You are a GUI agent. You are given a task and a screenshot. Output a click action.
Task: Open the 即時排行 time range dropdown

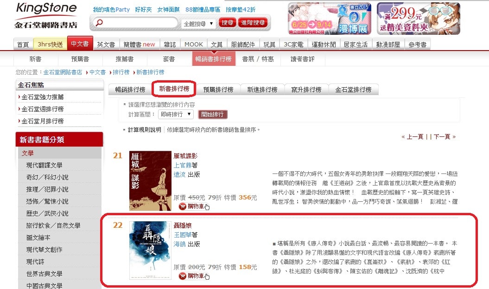pyautogui.click(x=176, y=115)
